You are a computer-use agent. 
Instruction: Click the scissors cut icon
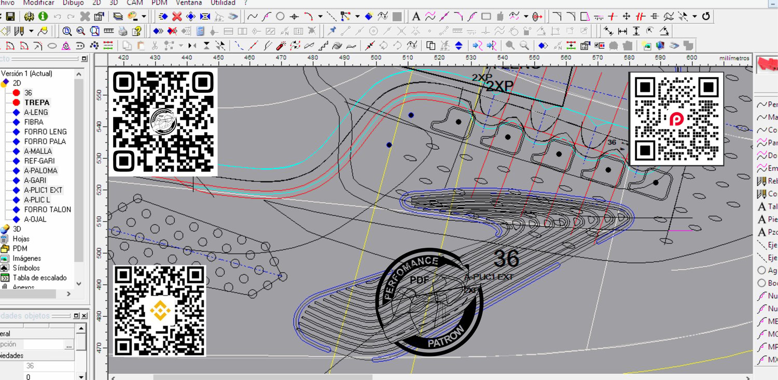click(x=155, y=46)
